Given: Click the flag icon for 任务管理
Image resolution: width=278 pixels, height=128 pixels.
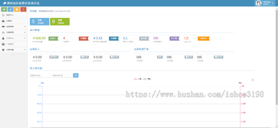Looking at the screenshot, I should click(x=3, y=27).
